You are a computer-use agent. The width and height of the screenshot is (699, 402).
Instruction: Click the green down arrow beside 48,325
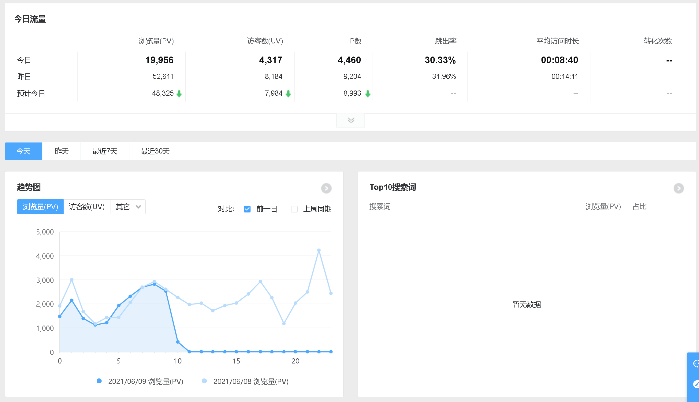click(179, 94)
